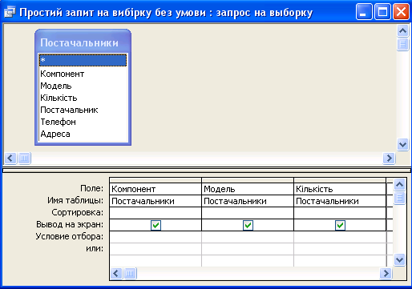Uncheck display checkbox for Кількість column
Viewport: 412px width, 289px height.
pos(340,225)
